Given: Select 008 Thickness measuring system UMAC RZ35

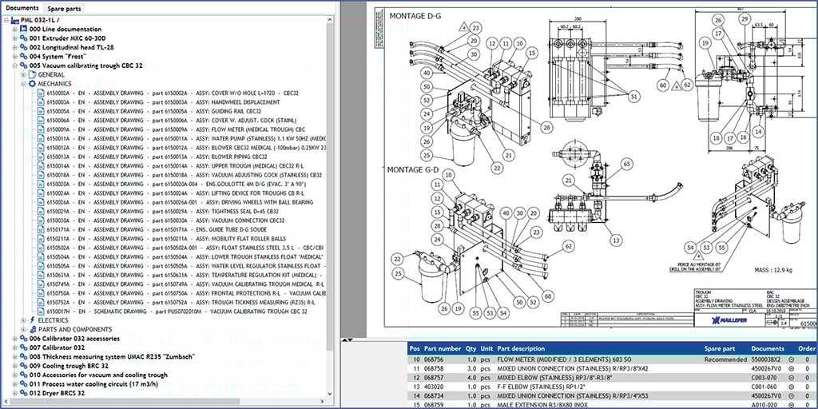Looking at the screenshot, I should pos(112,357).
